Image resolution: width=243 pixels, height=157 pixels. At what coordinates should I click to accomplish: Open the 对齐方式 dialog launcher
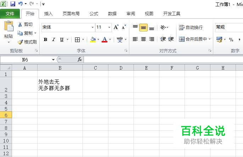pos(210,51)
